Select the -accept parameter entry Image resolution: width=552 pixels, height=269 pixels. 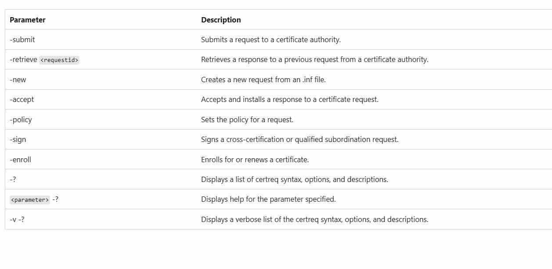coord(22,99)
